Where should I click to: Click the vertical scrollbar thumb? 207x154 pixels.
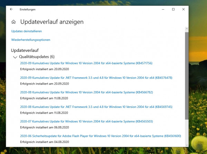pos(187,76)
